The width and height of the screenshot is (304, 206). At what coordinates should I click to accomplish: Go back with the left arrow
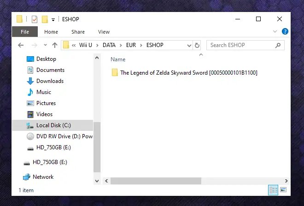21,45
